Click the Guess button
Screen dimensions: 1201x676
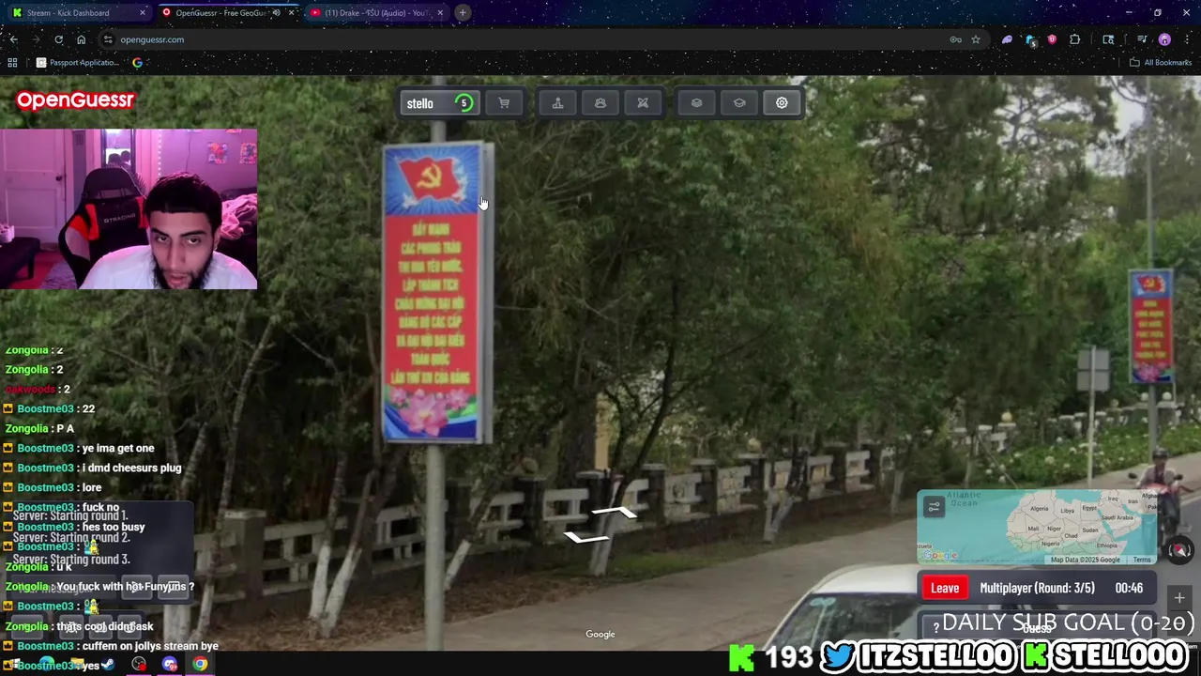tap(1036, 628)
